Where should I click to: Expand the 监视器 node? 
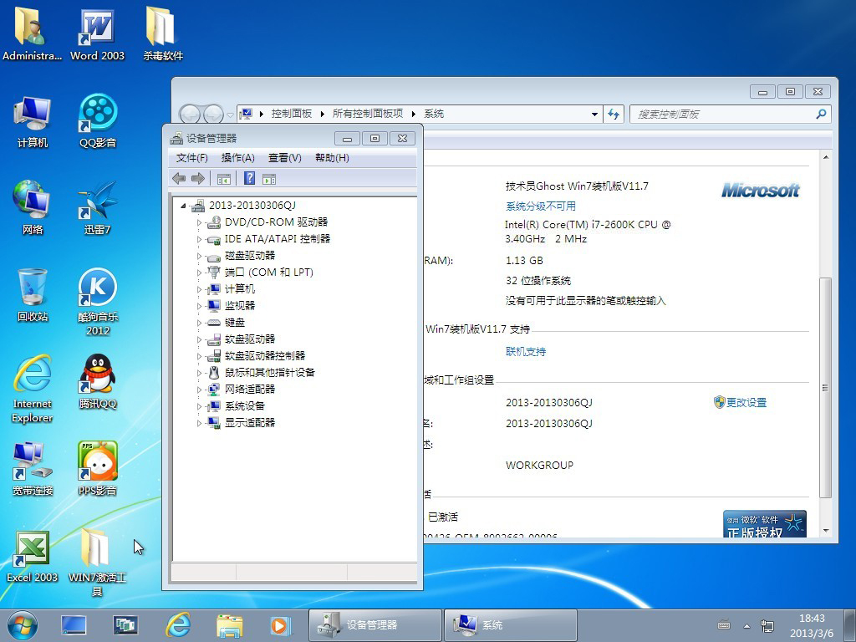[199, 306]
